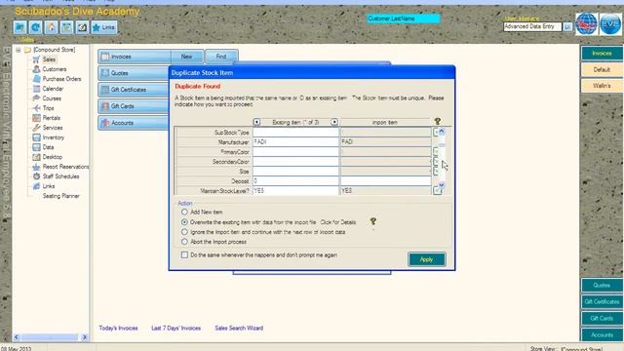Image resolution: width=624 pixels, height=351 pixels.
Task: Switch to Gift Certificates tab, right panel
Action: pos(602,302)
